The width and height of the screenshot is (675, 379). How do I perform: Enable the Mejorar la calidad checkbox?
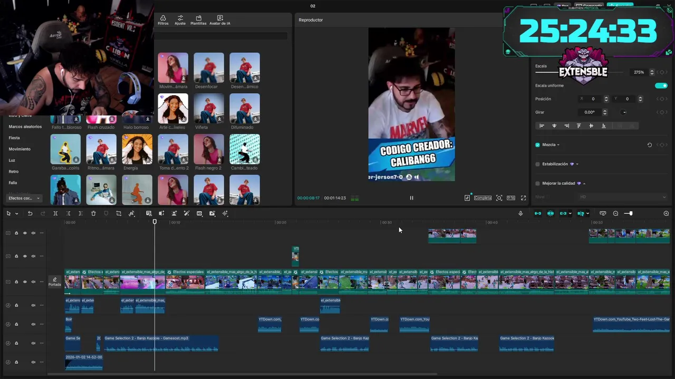[537, 184]
